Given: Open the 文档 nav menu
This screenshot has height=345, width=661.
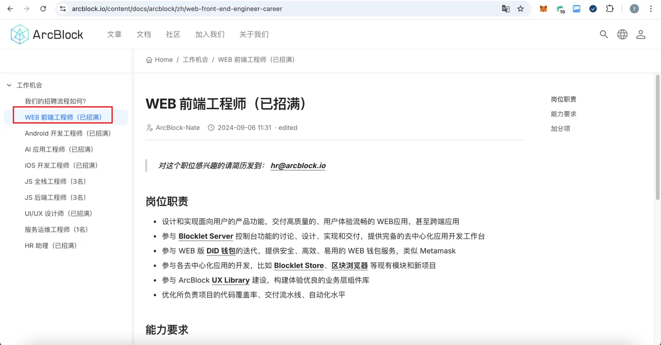Looking at the screenshot, I should 144,34.
